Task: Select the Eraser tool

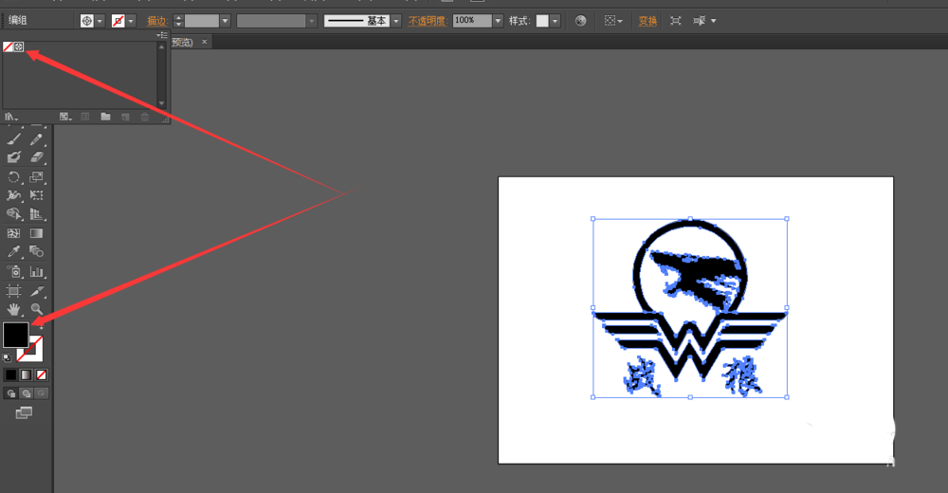Action: [x=36, y=157]
